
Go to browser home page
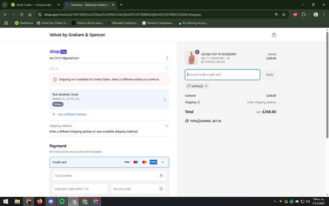30,14
